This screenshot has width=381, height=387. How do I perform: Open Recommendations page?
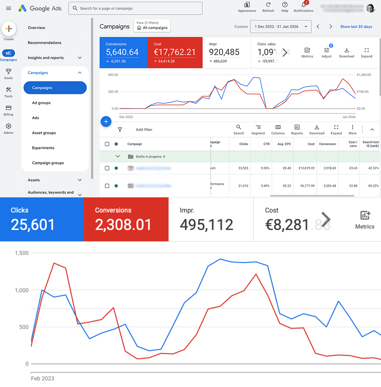coord(44,43)
